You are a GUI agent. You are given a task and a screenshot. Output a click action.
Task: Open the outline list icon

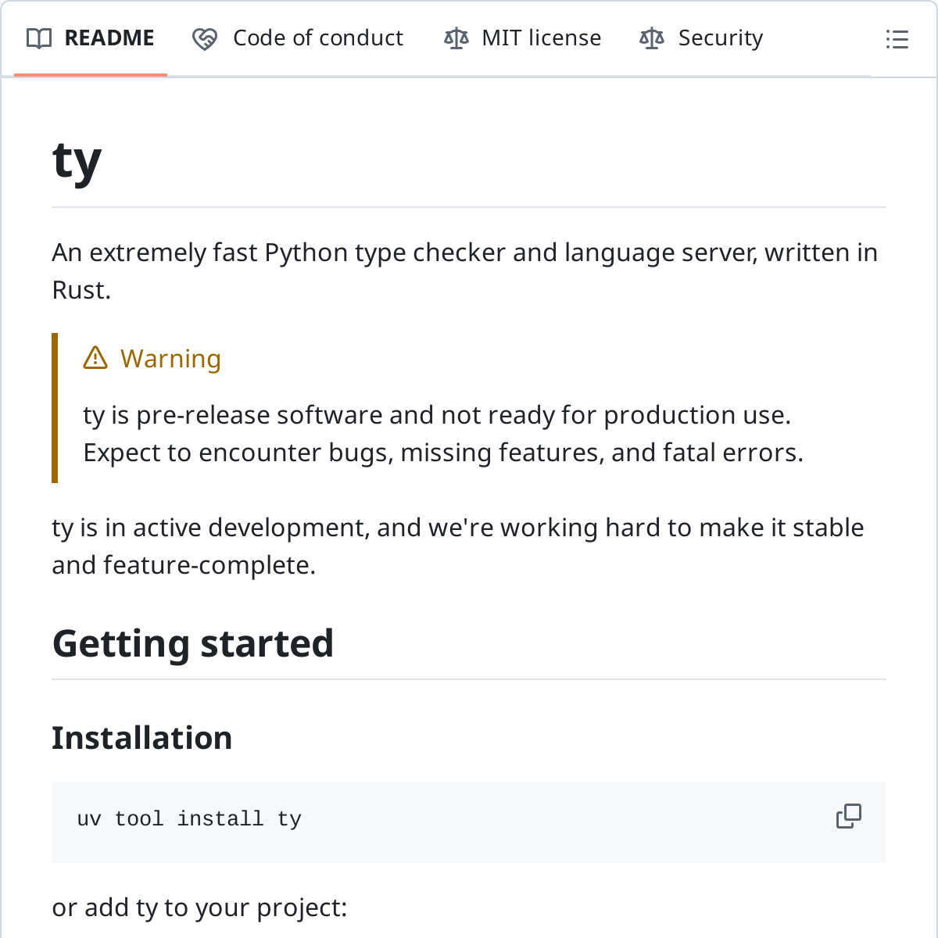tap(897, 39)
